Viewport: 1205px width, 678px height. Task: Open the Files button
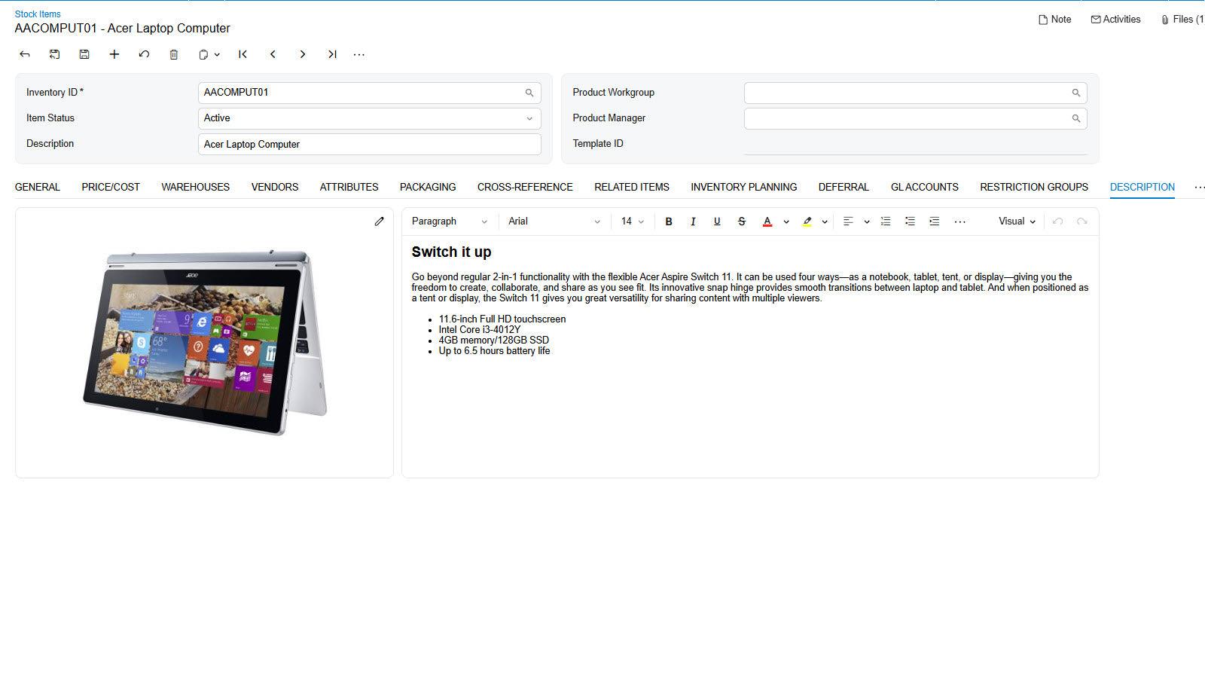1182,20
